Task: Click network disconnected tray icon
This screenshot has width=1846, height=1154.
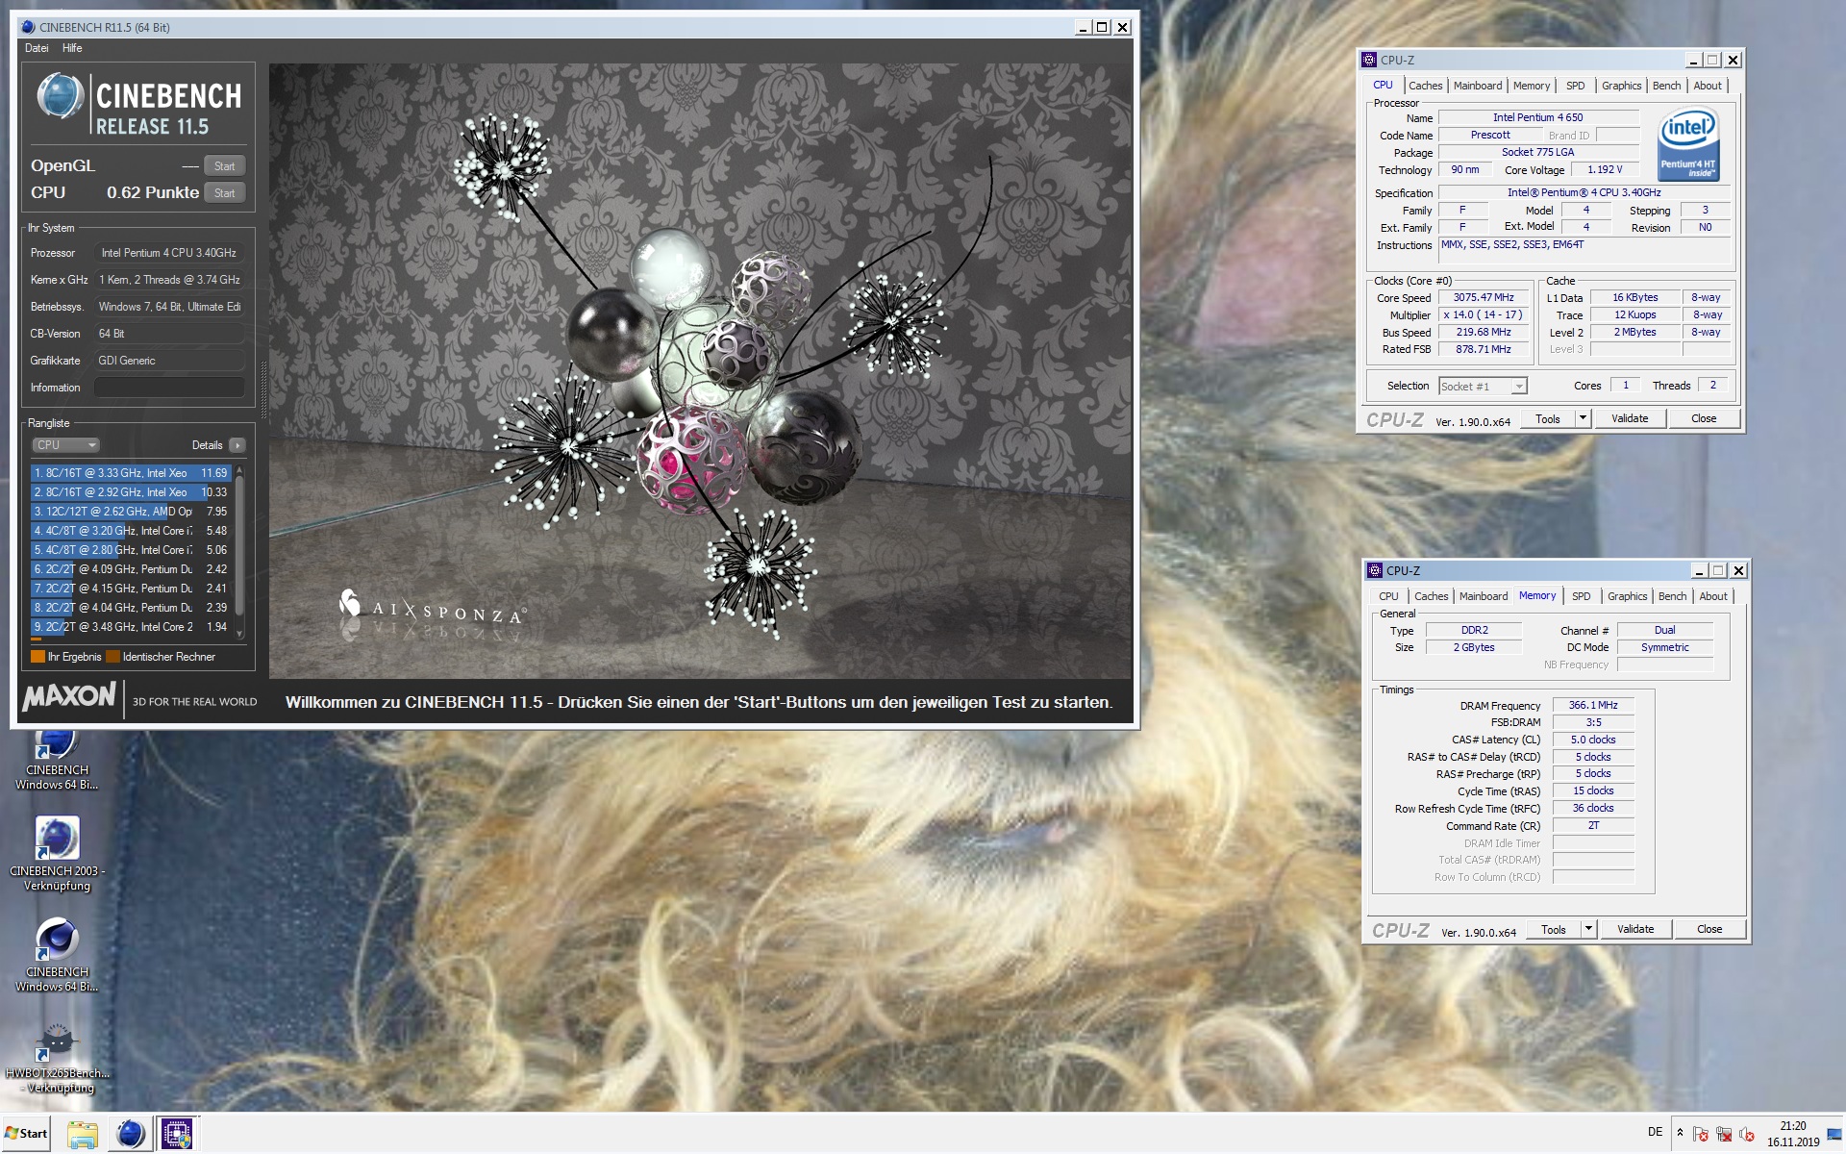Action: click(x=1724, y=1134)
